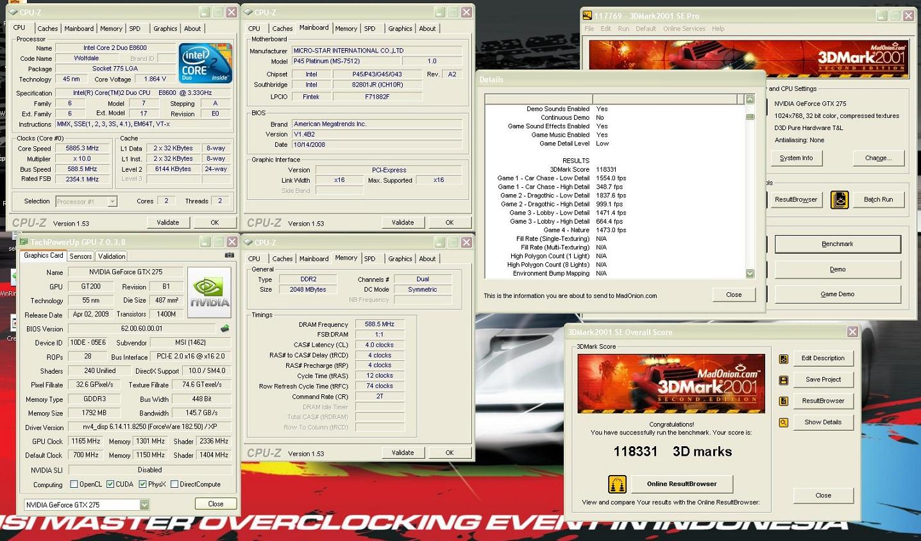Toggle the OpenCL checkbox
This screenshot has height=541, width=921.
coord(73,485)
